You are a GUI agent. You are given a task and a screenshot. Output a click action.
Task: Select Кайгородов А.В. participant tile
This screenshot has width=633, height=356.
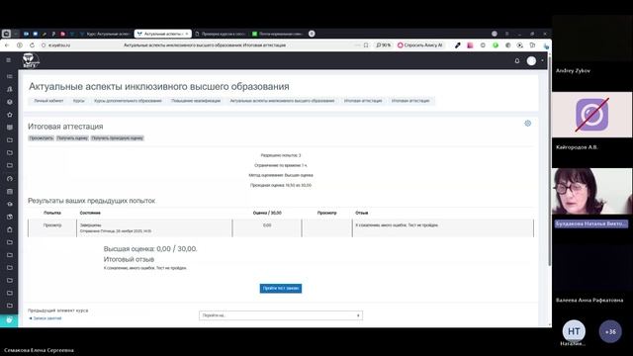coord(591,123)
